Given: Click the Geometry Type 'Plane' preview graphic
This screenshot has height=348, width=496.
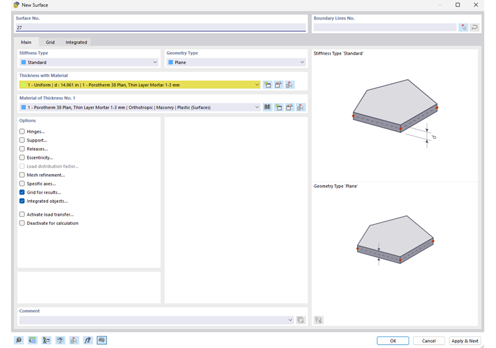Looking at the screenshot, I should (x=395, y=240).
